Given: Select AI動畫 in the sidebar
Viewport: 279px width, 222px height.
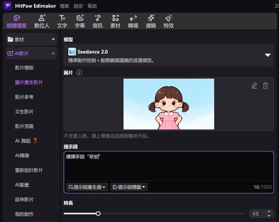Looking at the screenshot, I should click(22, 185).
